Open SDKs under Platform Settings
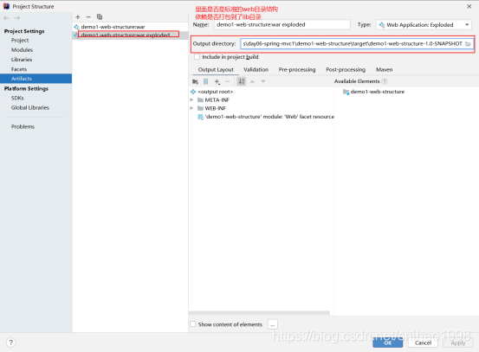The width and height of the screenshot is (479, 352). point(17,98)
